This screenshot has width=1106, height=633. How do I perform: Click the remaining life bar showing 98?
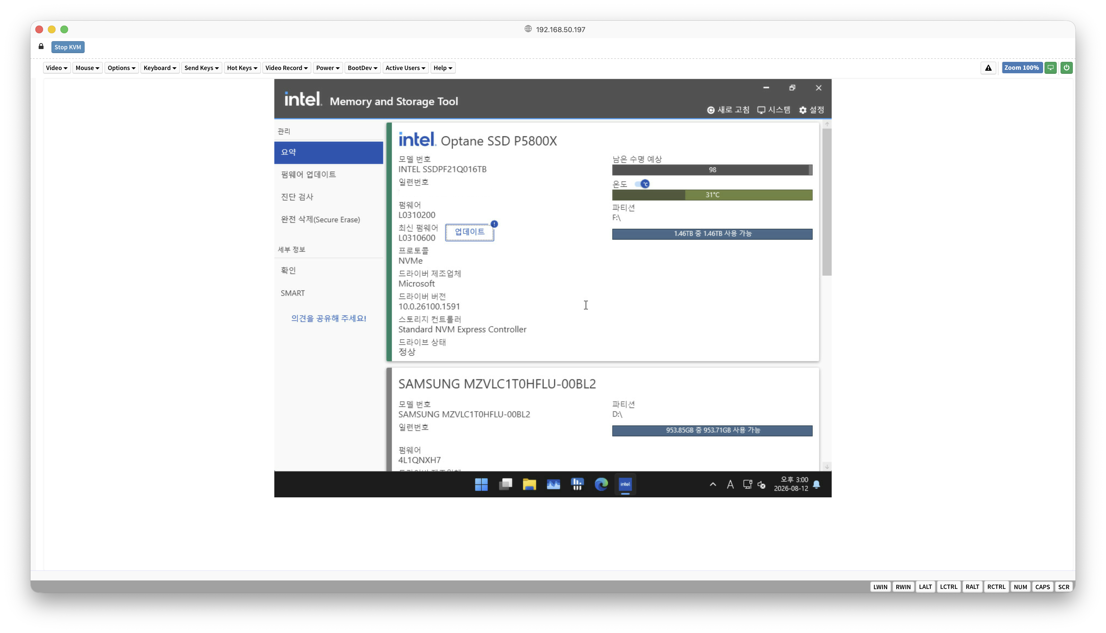tap(712, 170)
